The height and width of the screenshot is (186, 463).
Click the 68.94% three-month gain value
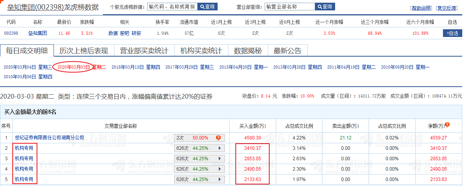pos(374,33)
